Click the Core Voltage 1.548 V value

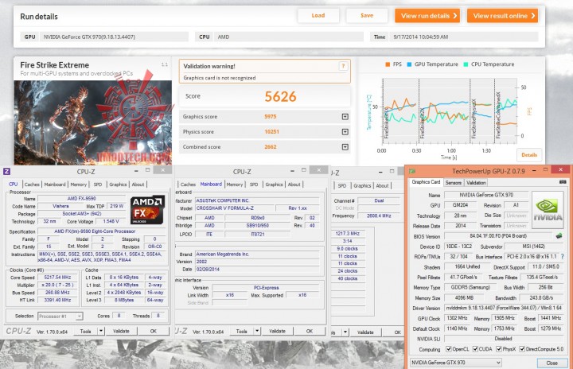(111, 221)
